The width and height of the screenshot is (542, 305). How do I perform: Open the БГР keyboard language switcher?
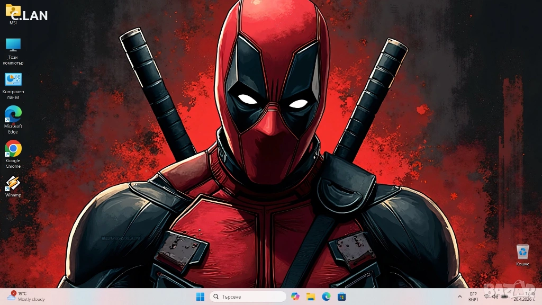click(473, 297)
